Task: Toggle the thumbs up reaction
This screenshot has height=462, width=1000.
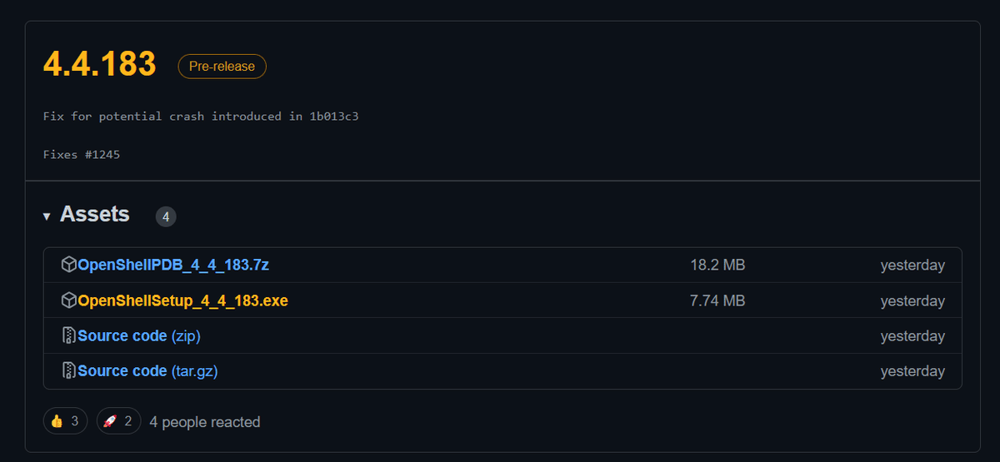Action: (66, 421)
